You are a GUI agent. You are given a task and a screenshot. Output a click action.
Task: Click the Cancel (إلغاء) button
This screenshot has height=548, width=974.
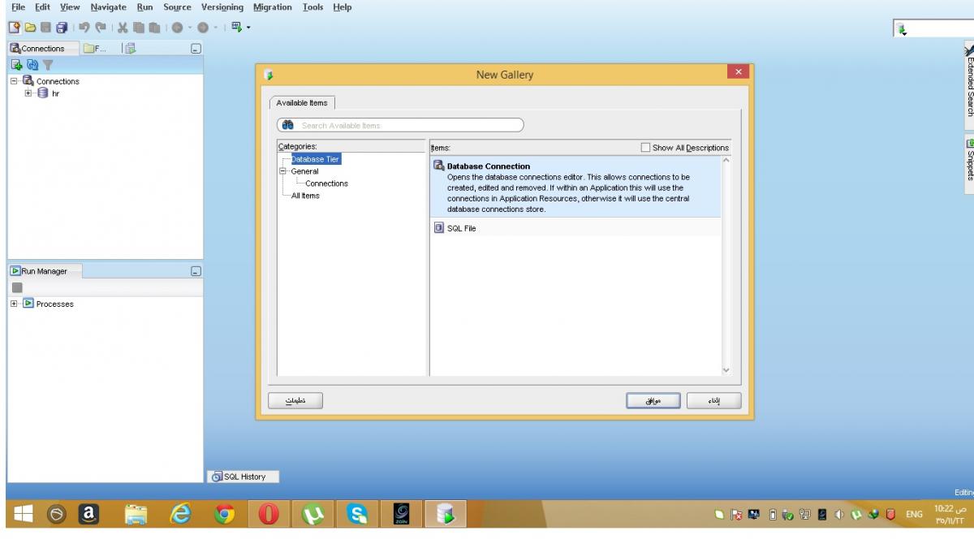[x=713, y=401]
